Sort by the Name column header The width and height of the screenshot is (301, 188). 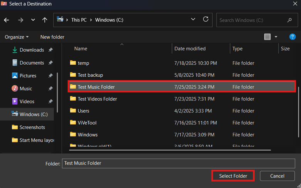(x=81, y=49)
